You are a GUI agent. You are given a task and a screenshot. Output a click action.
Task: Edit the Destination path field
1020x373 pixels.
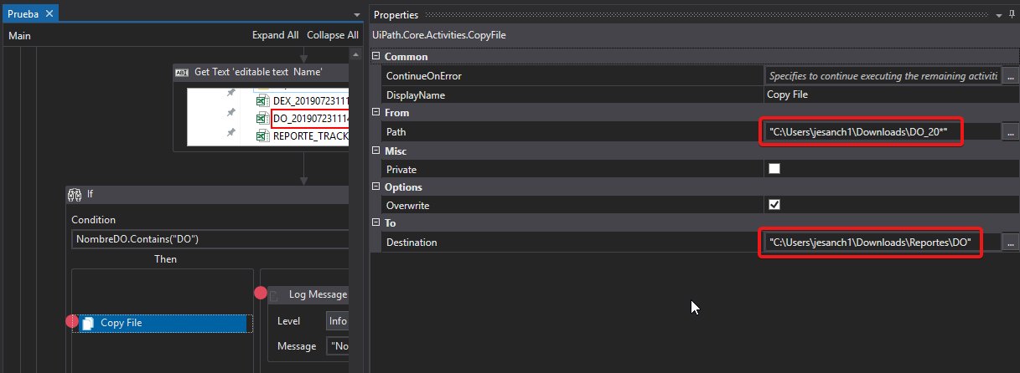coord(883,243)
